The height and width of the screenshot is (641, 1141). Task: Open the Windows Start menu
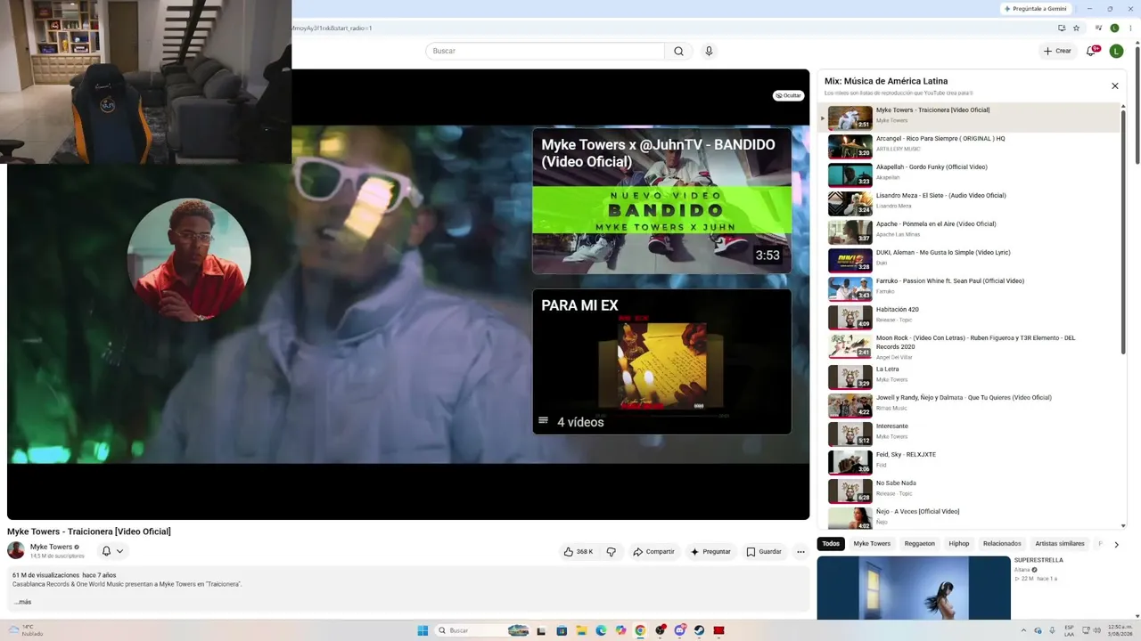click(423, 630)
